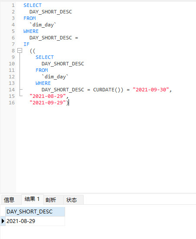Viewport: 196px width, 239px height.
Task: Click CURDATE() on line 14
Action: click(x=107, y=90)
